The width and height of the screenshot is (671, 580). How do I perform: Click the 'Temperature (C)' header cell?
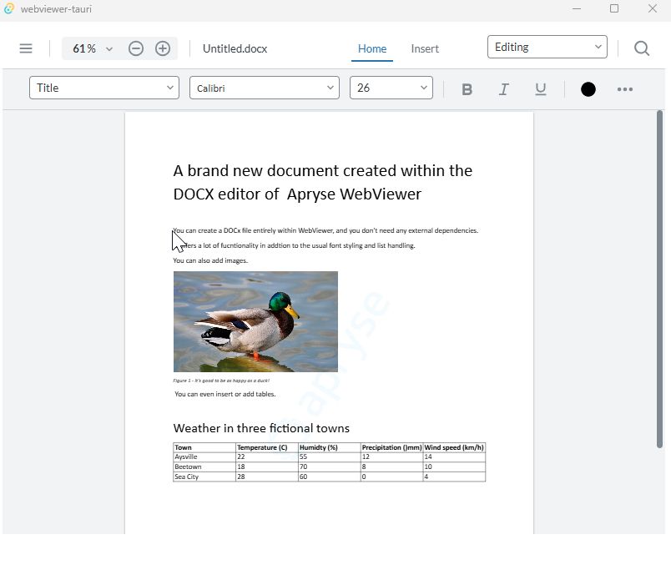(x=267, y=447)
